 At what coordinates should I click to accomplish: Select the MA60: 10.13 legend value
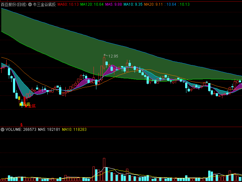(68, 4)
